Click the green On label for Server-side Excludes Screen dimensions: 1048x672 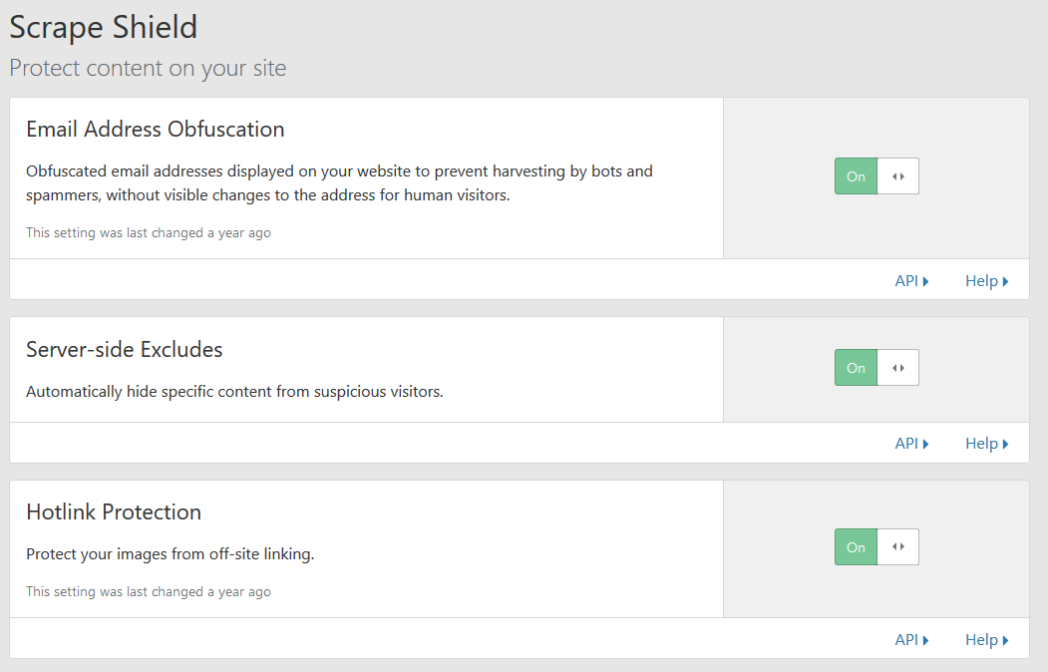pos(856,368)
